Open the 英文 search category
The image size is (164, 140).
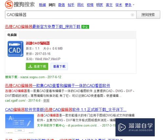pyautogui.click(x=109, y=5)
